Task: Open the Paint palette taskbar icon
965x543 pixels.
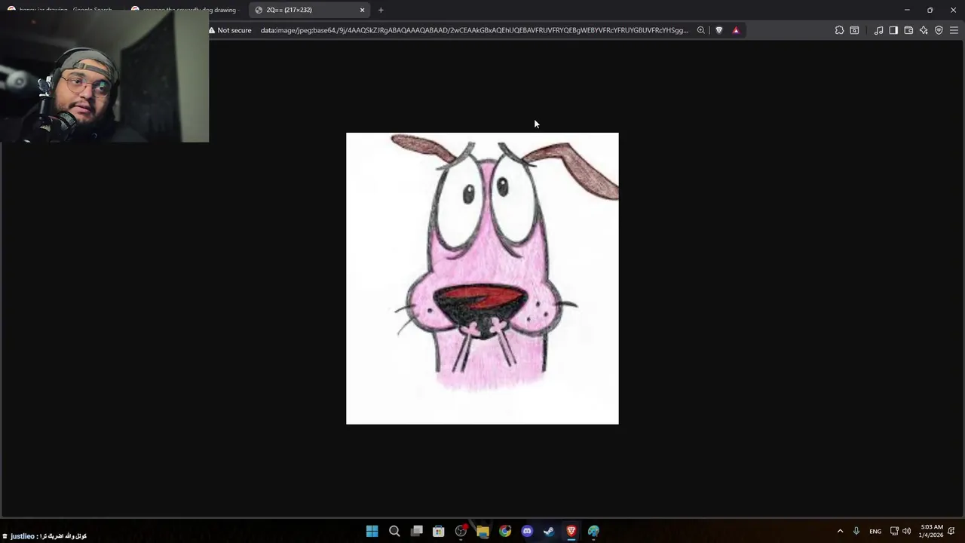Action: coord(593,531)
